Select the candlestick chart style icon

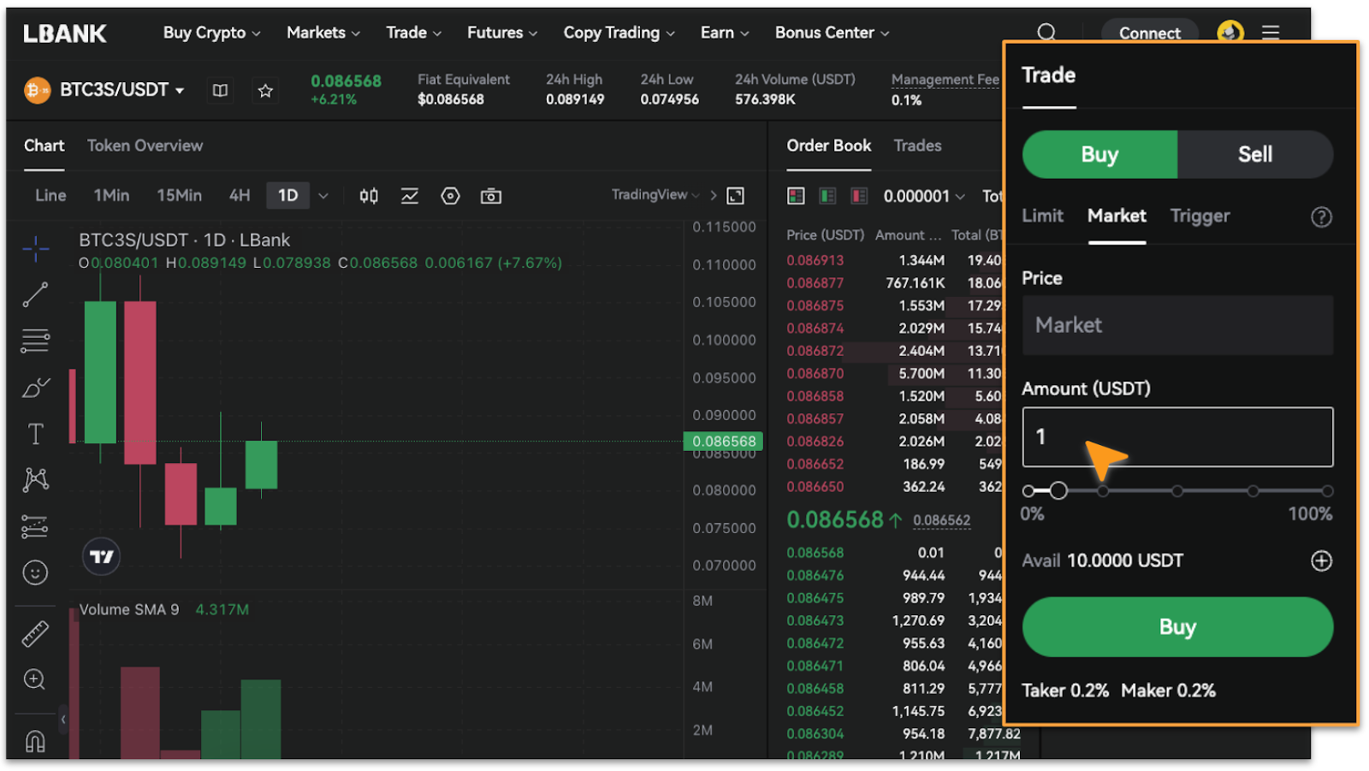(368, 195)
